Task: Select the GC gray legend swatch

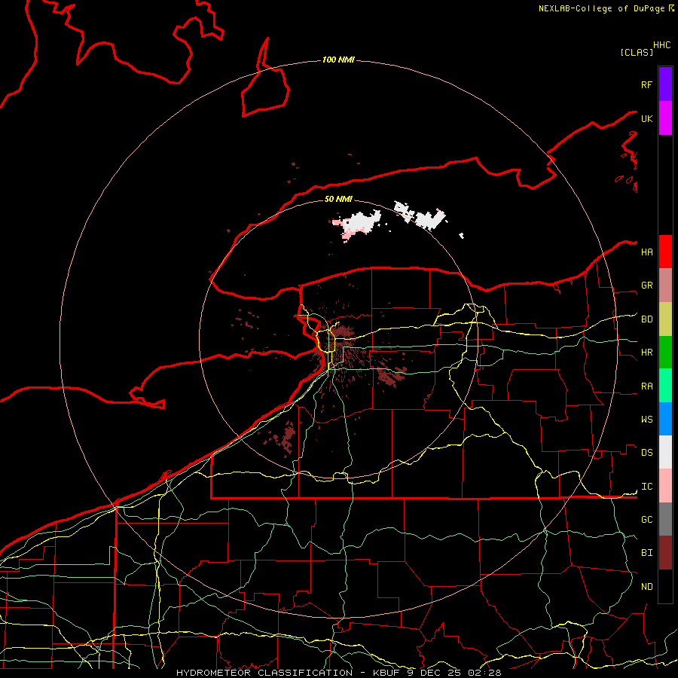Action: (x=665, y=519)
